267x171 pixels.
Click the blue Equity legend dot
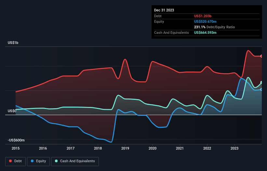coord(32,161)
